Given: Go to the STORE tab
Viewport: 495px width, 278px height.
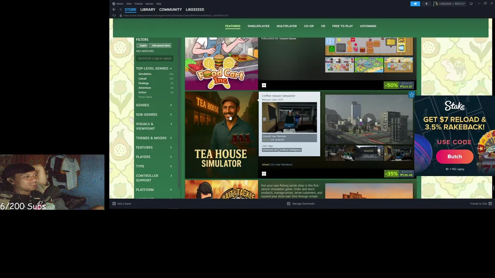Looking at the screenshot, I should (x=130, y=9).
